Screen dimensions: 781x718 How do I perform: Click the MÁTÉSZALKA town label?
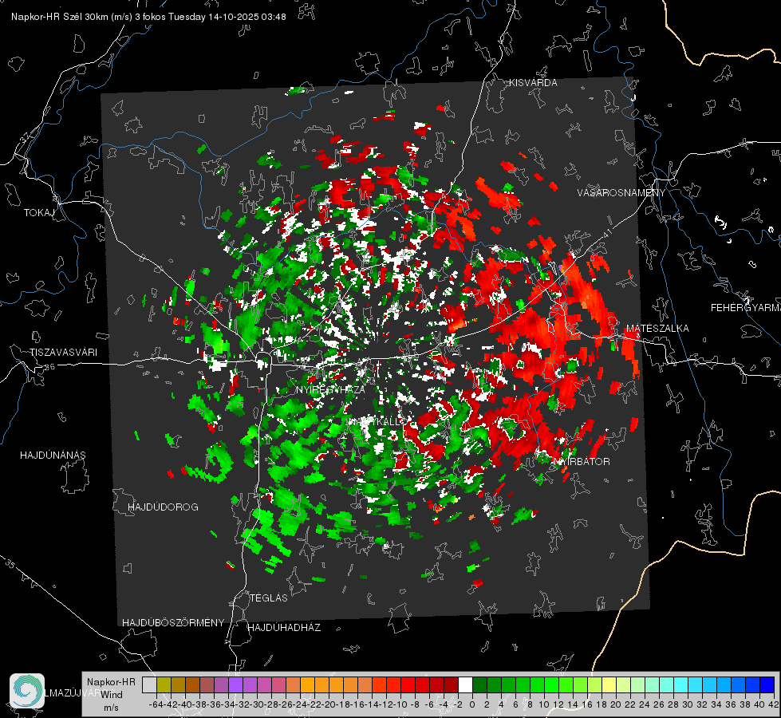(x=657, y=329)
